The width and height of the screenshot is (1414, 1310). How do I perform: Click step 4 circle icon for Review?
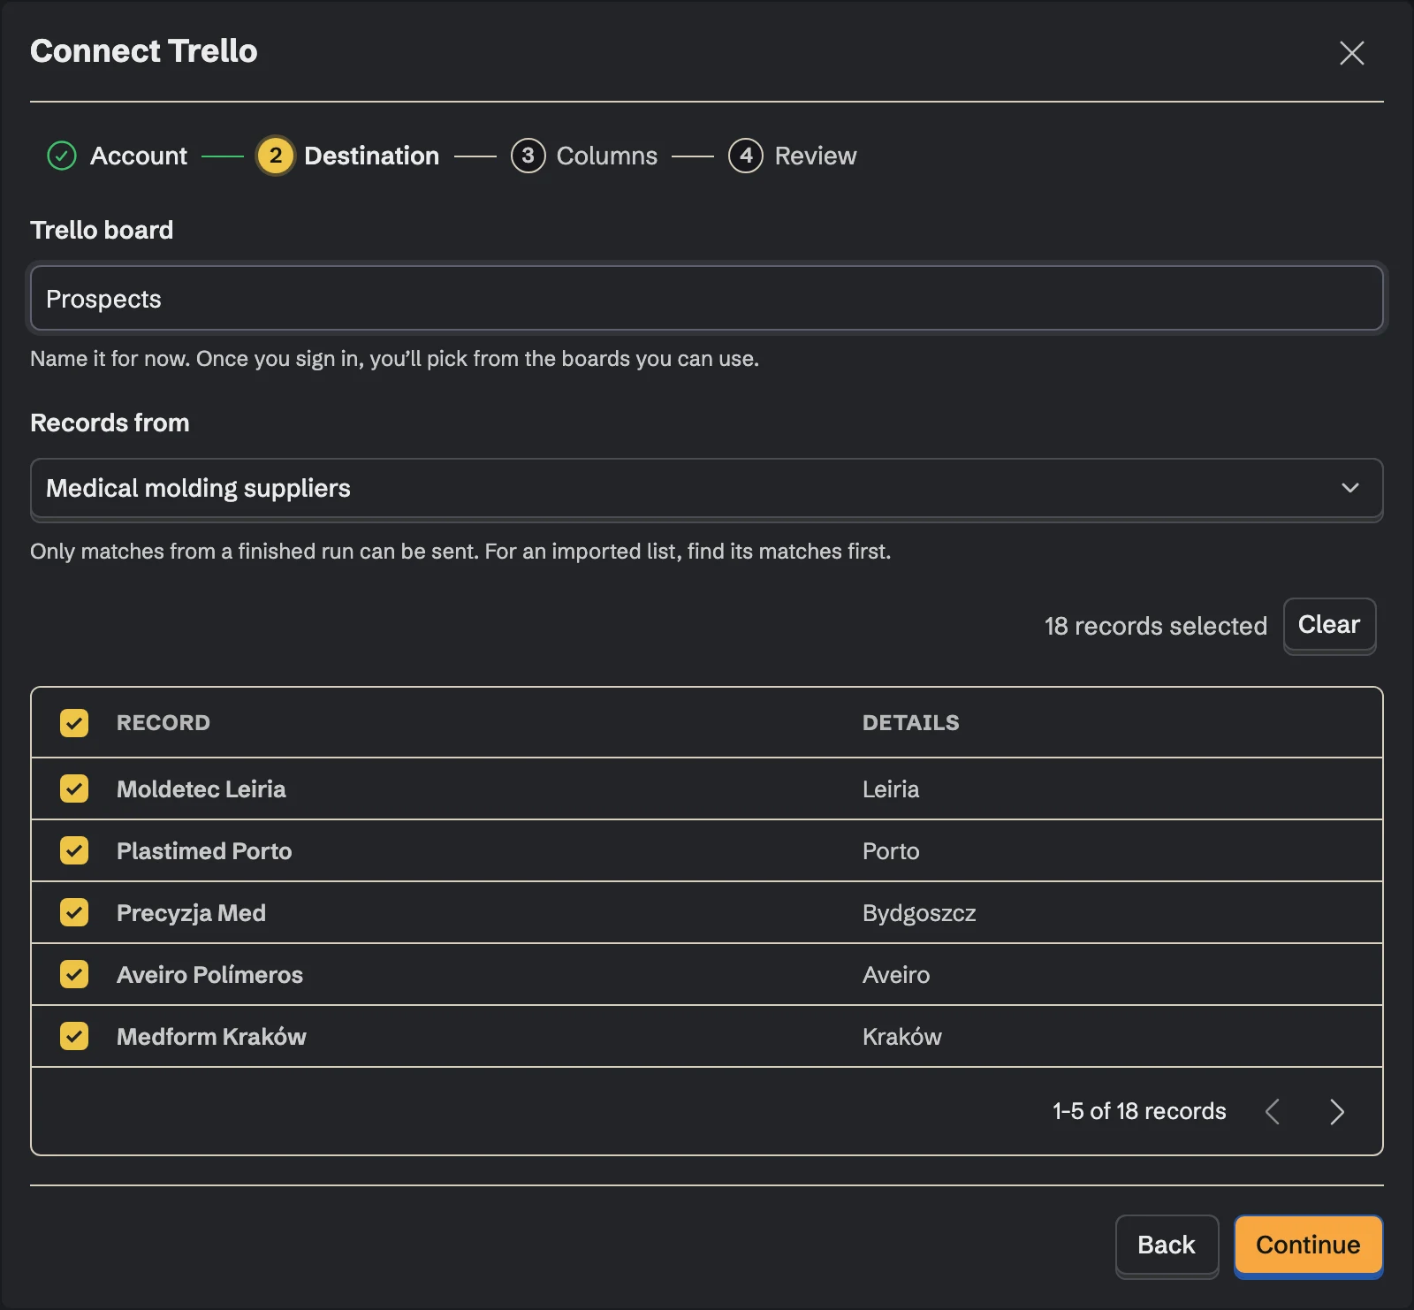tap(746, 156)
